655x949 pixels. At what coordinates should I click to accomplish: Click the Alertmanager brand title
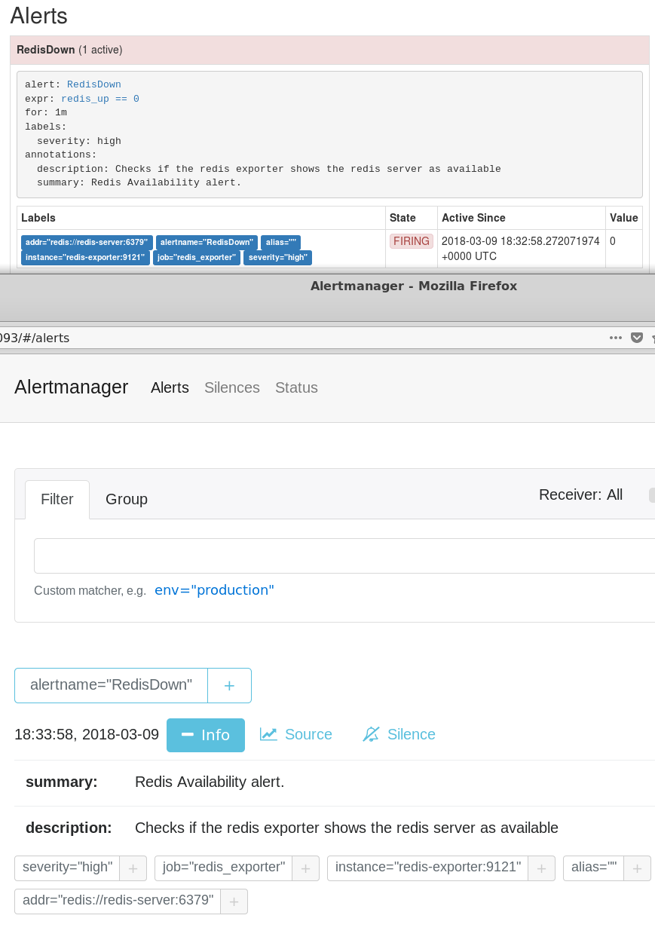72,387
